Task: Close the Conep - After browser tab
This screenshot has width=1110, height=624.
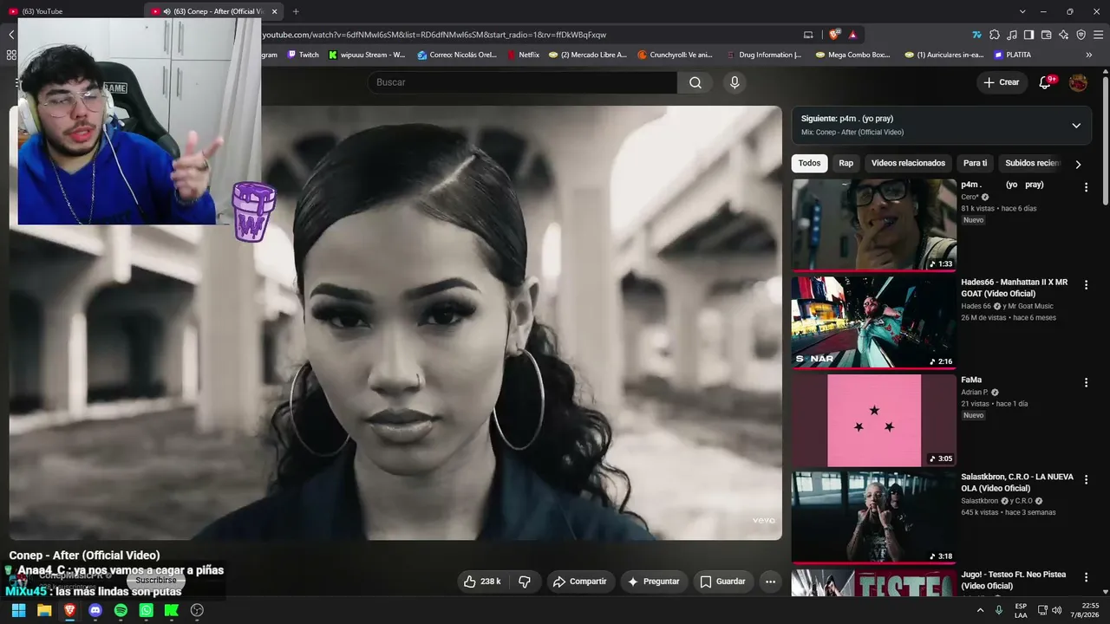Action: (275, 11)
